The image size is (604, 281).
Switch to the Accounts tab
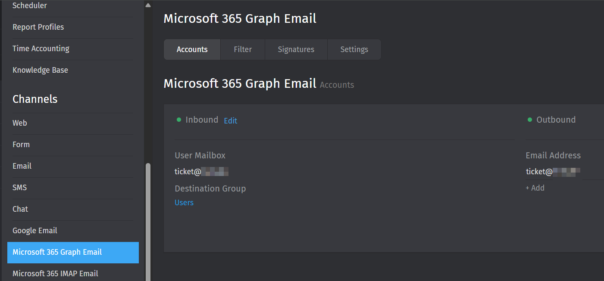click(192, 49)
